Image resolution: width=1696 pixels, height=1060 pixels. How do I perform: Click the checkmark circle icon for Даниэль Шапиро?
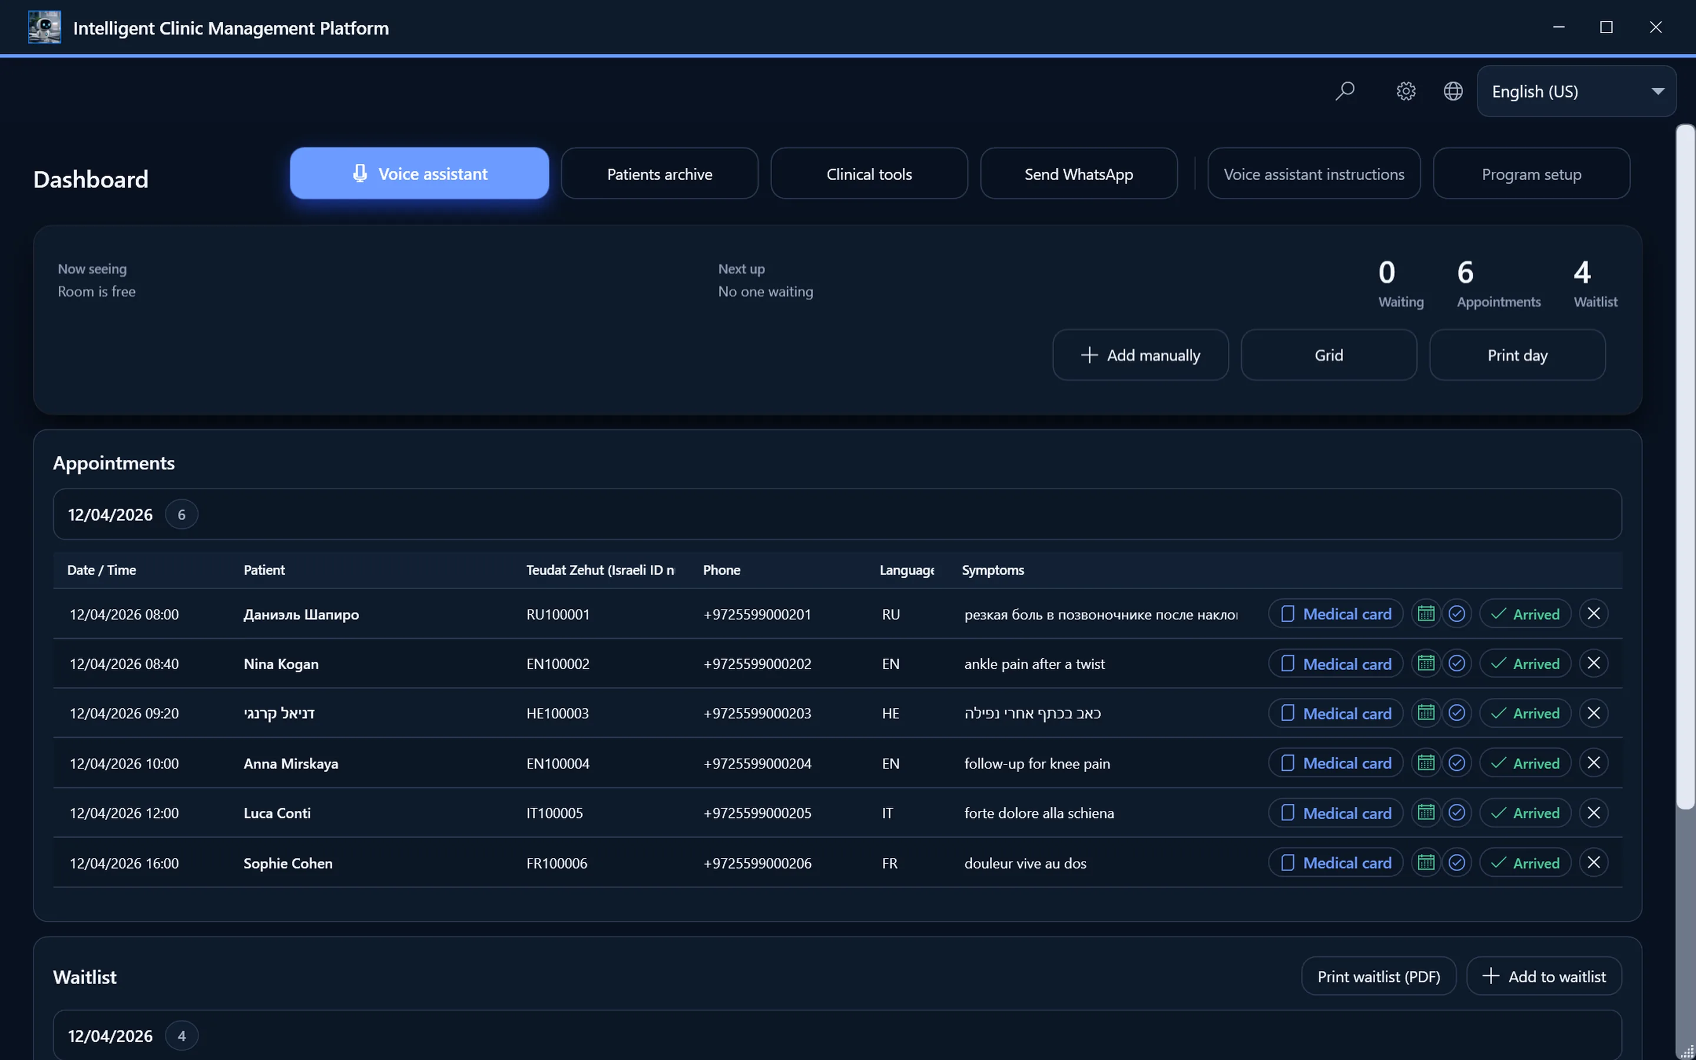1456,614
